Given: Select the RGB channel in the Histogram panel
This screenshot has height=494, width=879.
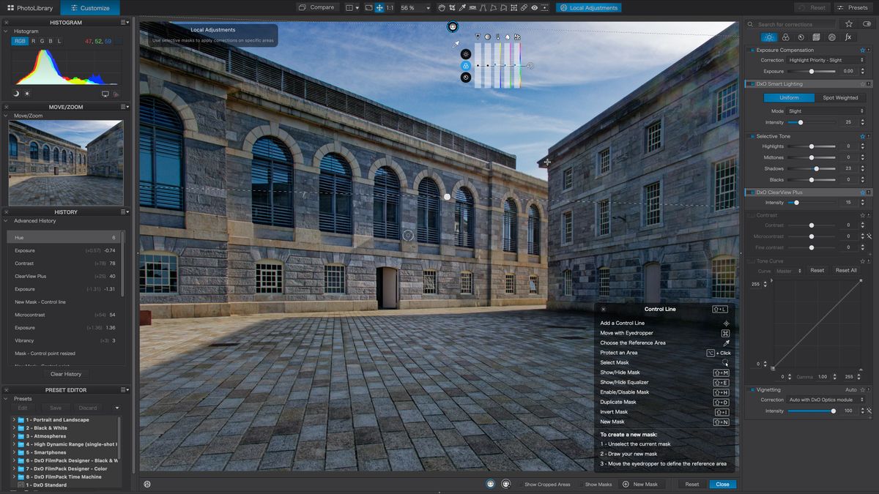Looking at the screenshot, I should [x=19, y=41].
